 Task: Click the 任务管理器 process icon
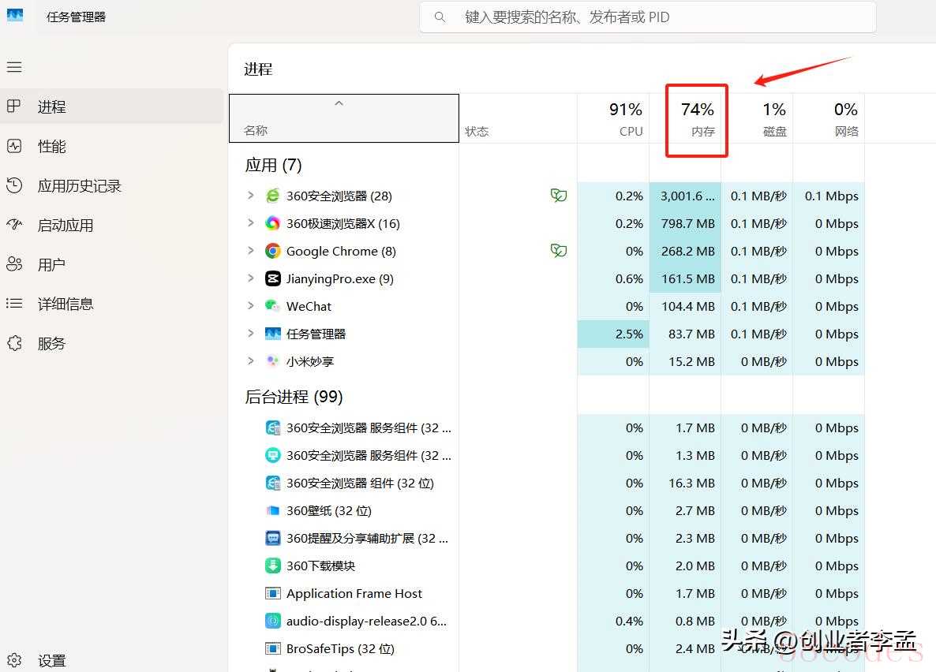273,334
